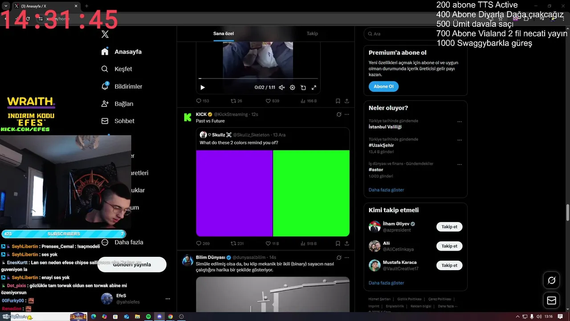The height and width of the screenshot is (321, 570).
Task: Repost KICK post with 231 reposts
Action: point(237,243)
